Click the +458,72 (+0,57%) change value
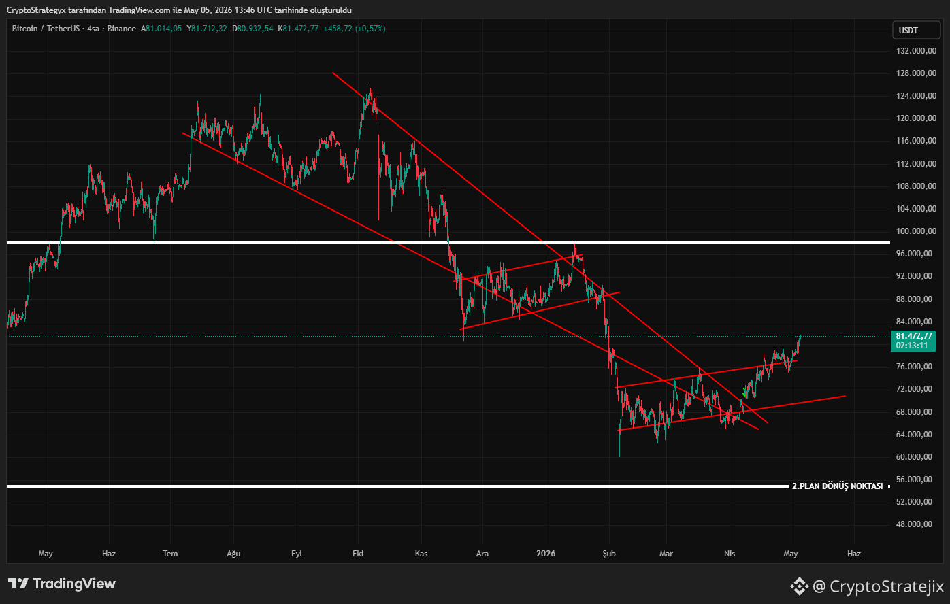Screen dimensions: 950x604 [x=354, y=29]
